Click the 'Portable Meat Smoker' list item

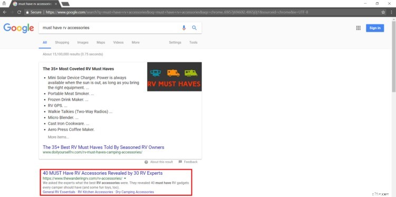point(71,93)
